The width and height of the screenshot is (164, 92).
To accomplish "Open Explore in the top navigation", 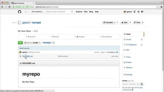I will 79,12.
